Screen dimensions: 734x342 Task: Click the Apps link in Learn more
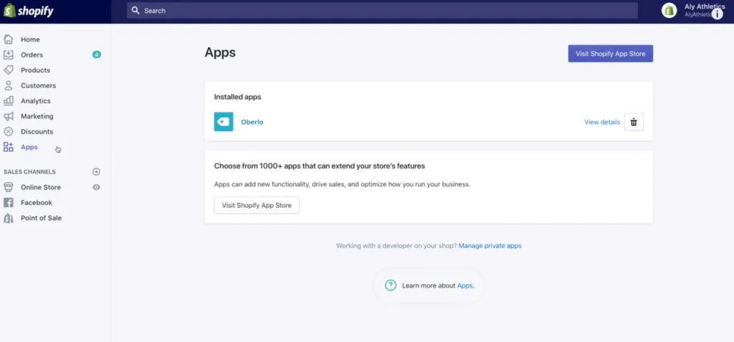point(464,285)
